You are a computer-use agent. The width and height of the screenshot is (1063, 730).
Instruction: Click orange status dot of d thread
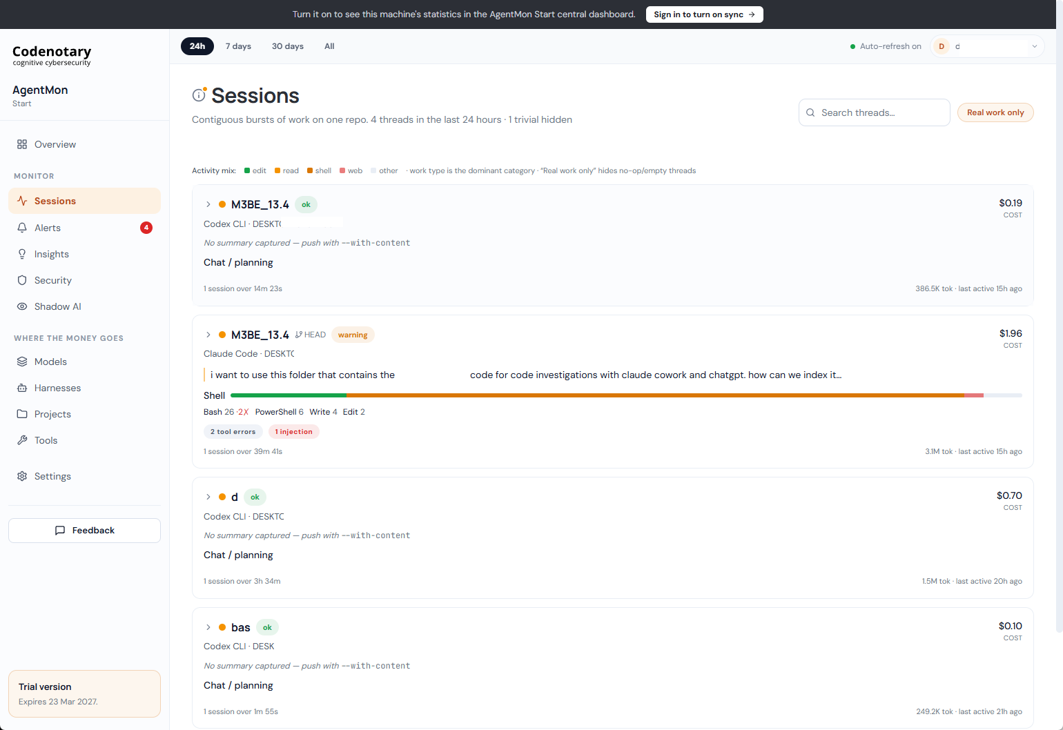pos(222,497)
